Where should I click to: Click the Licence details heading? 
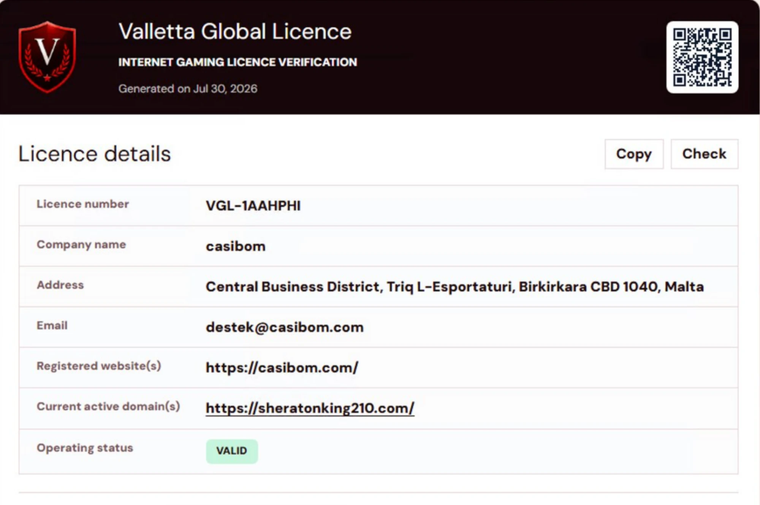(95, 154)
